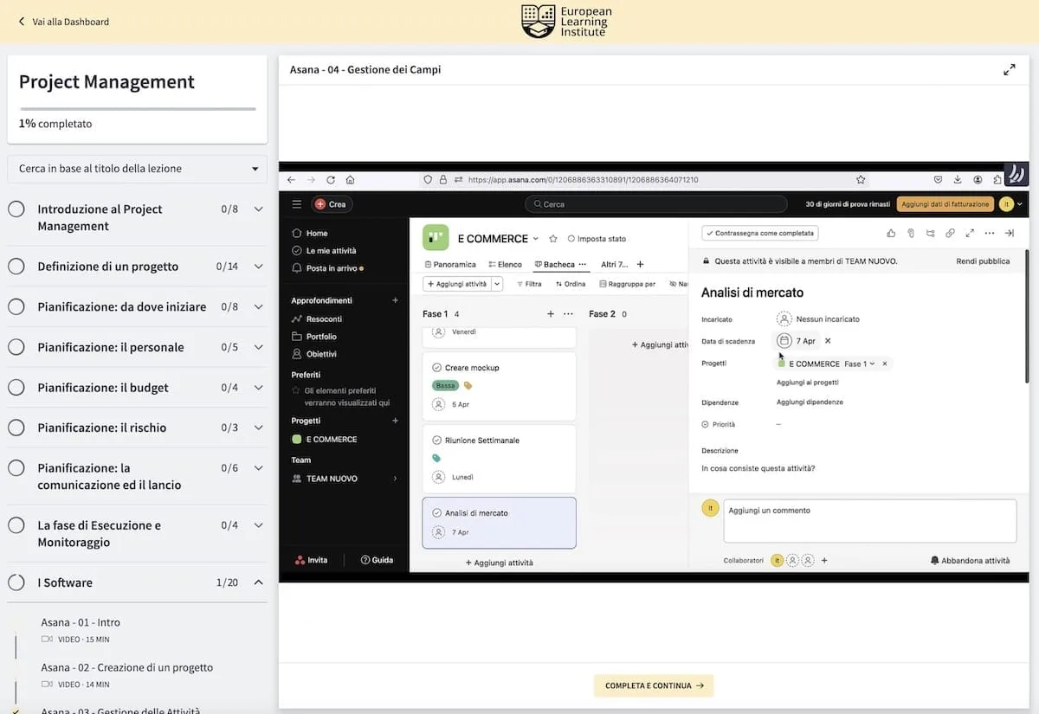Click the fullscreen expand icon of lesson
Viewport: 1039px width, 714px height.
pos(1009,70)
